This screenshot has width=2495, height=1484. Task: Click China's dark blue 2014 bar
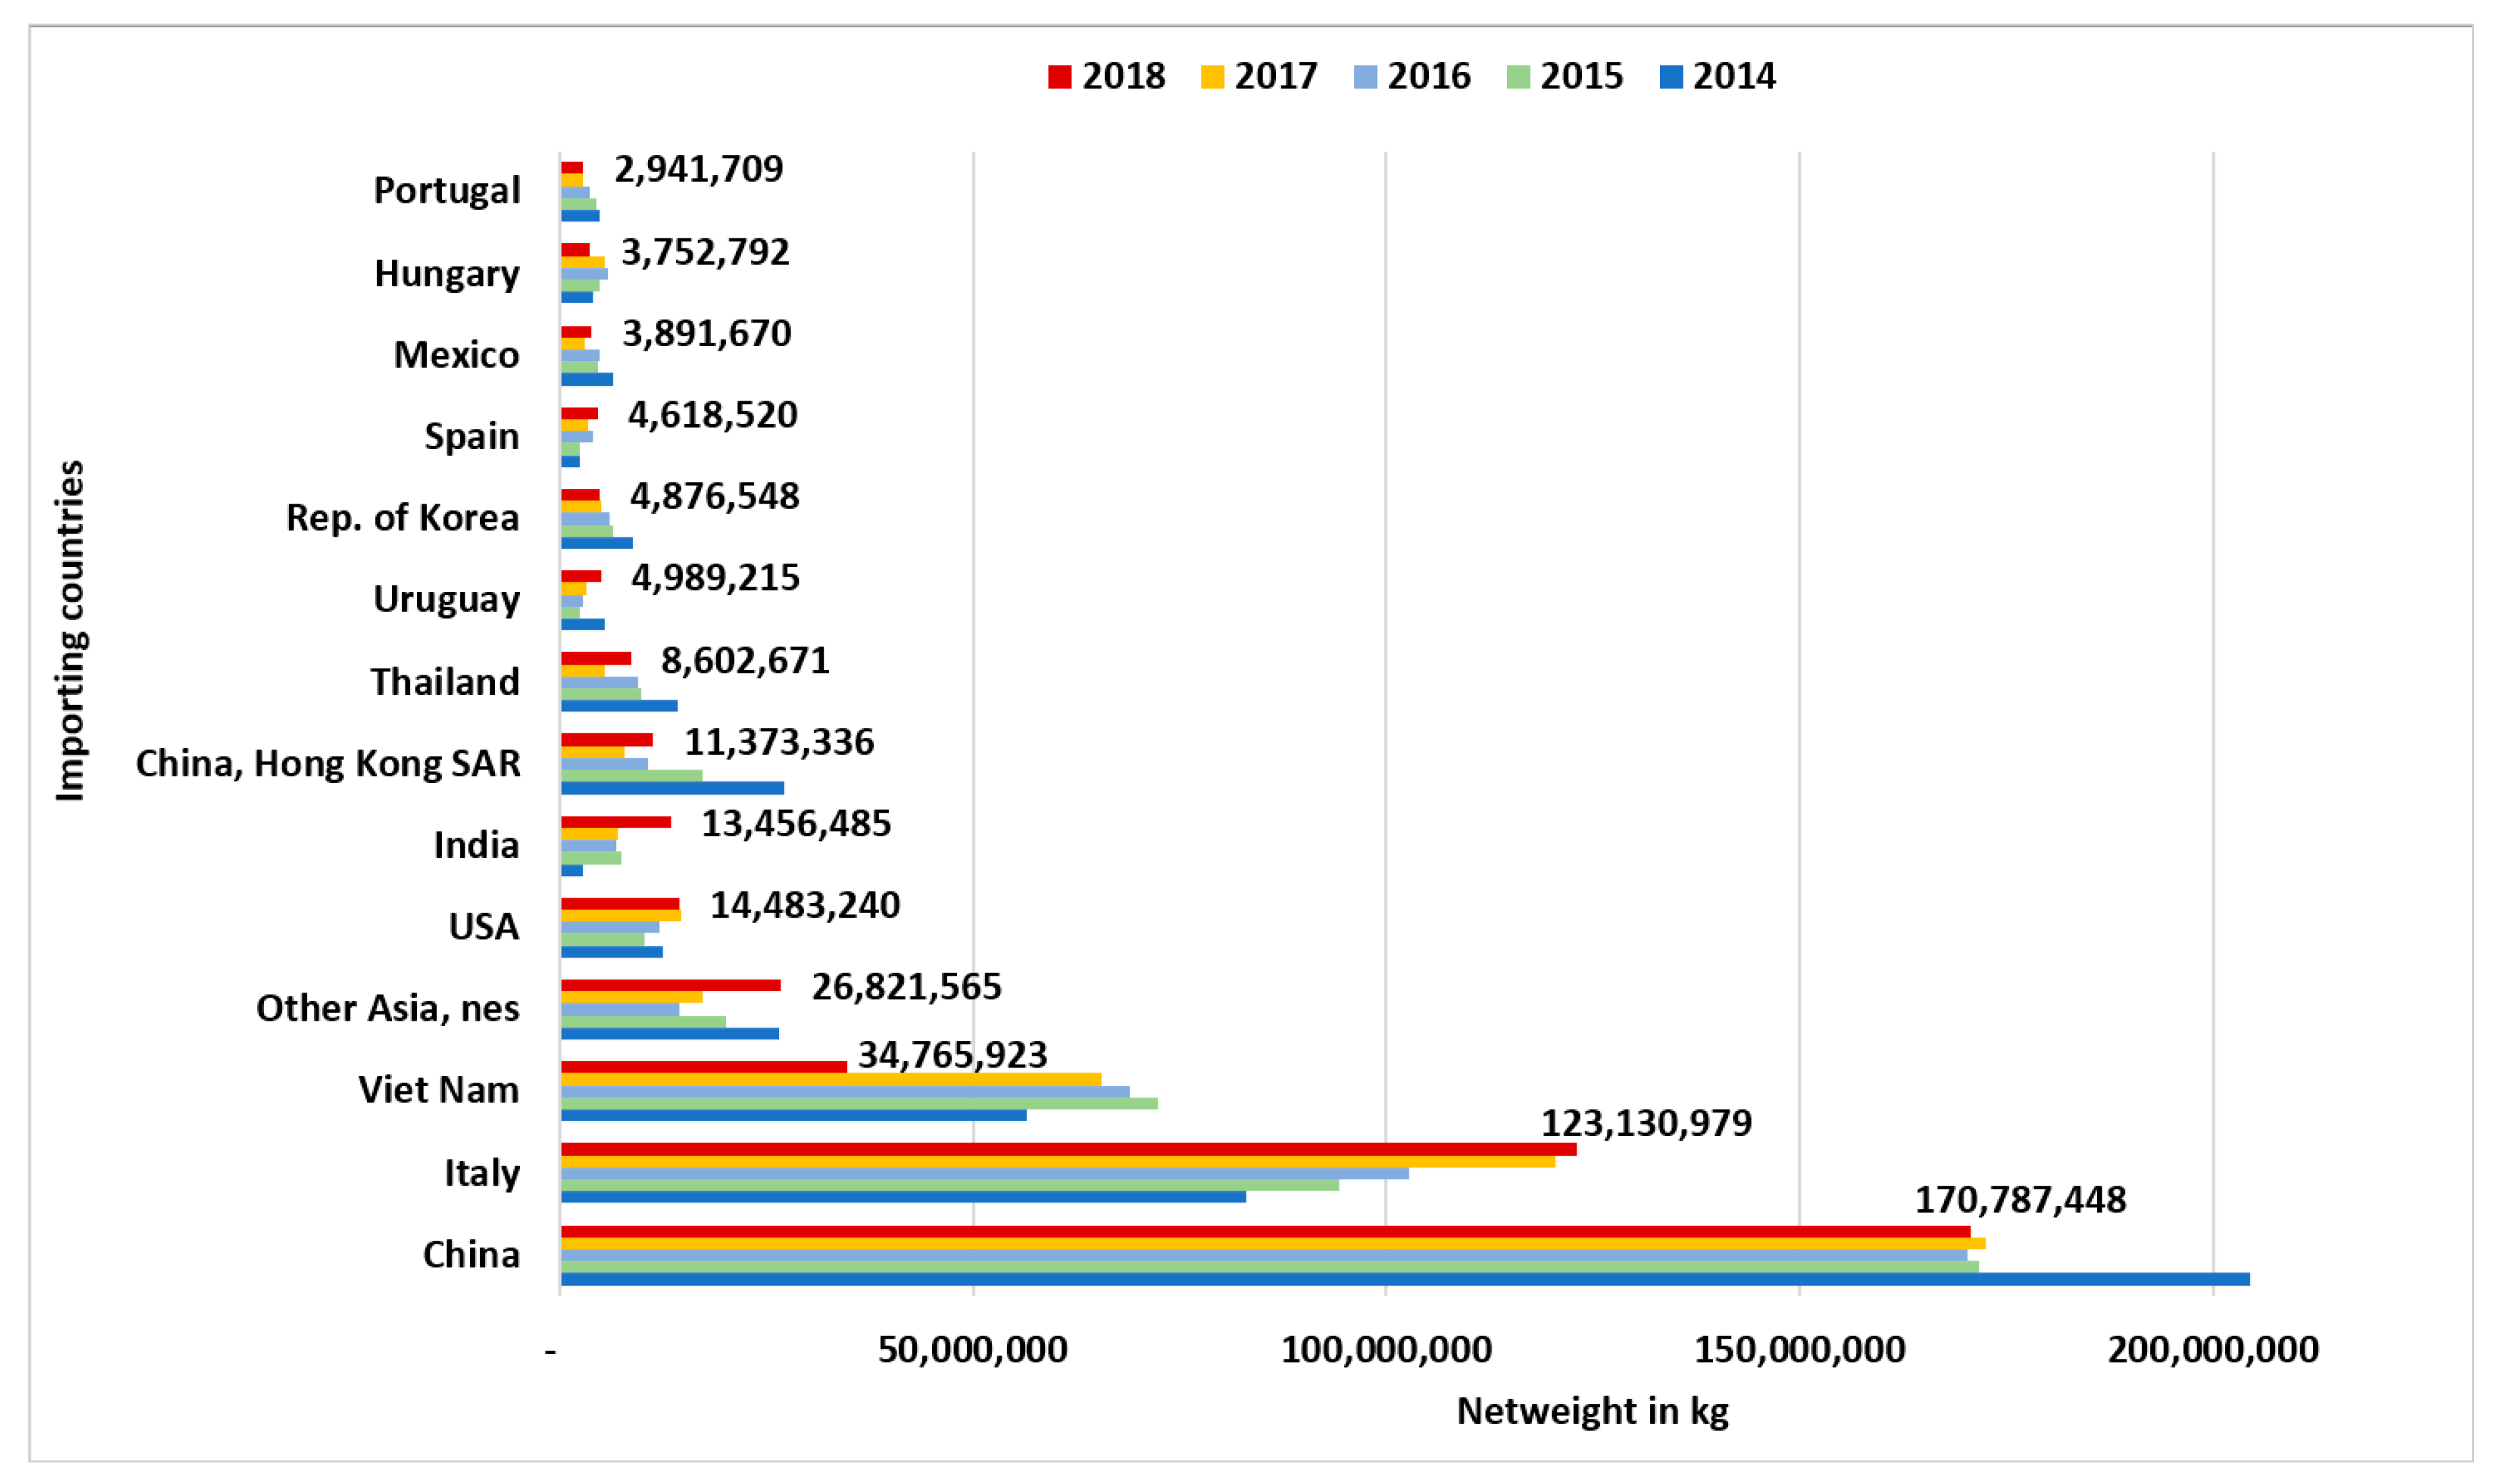pyautogui.click(x=1405, y=1280)
